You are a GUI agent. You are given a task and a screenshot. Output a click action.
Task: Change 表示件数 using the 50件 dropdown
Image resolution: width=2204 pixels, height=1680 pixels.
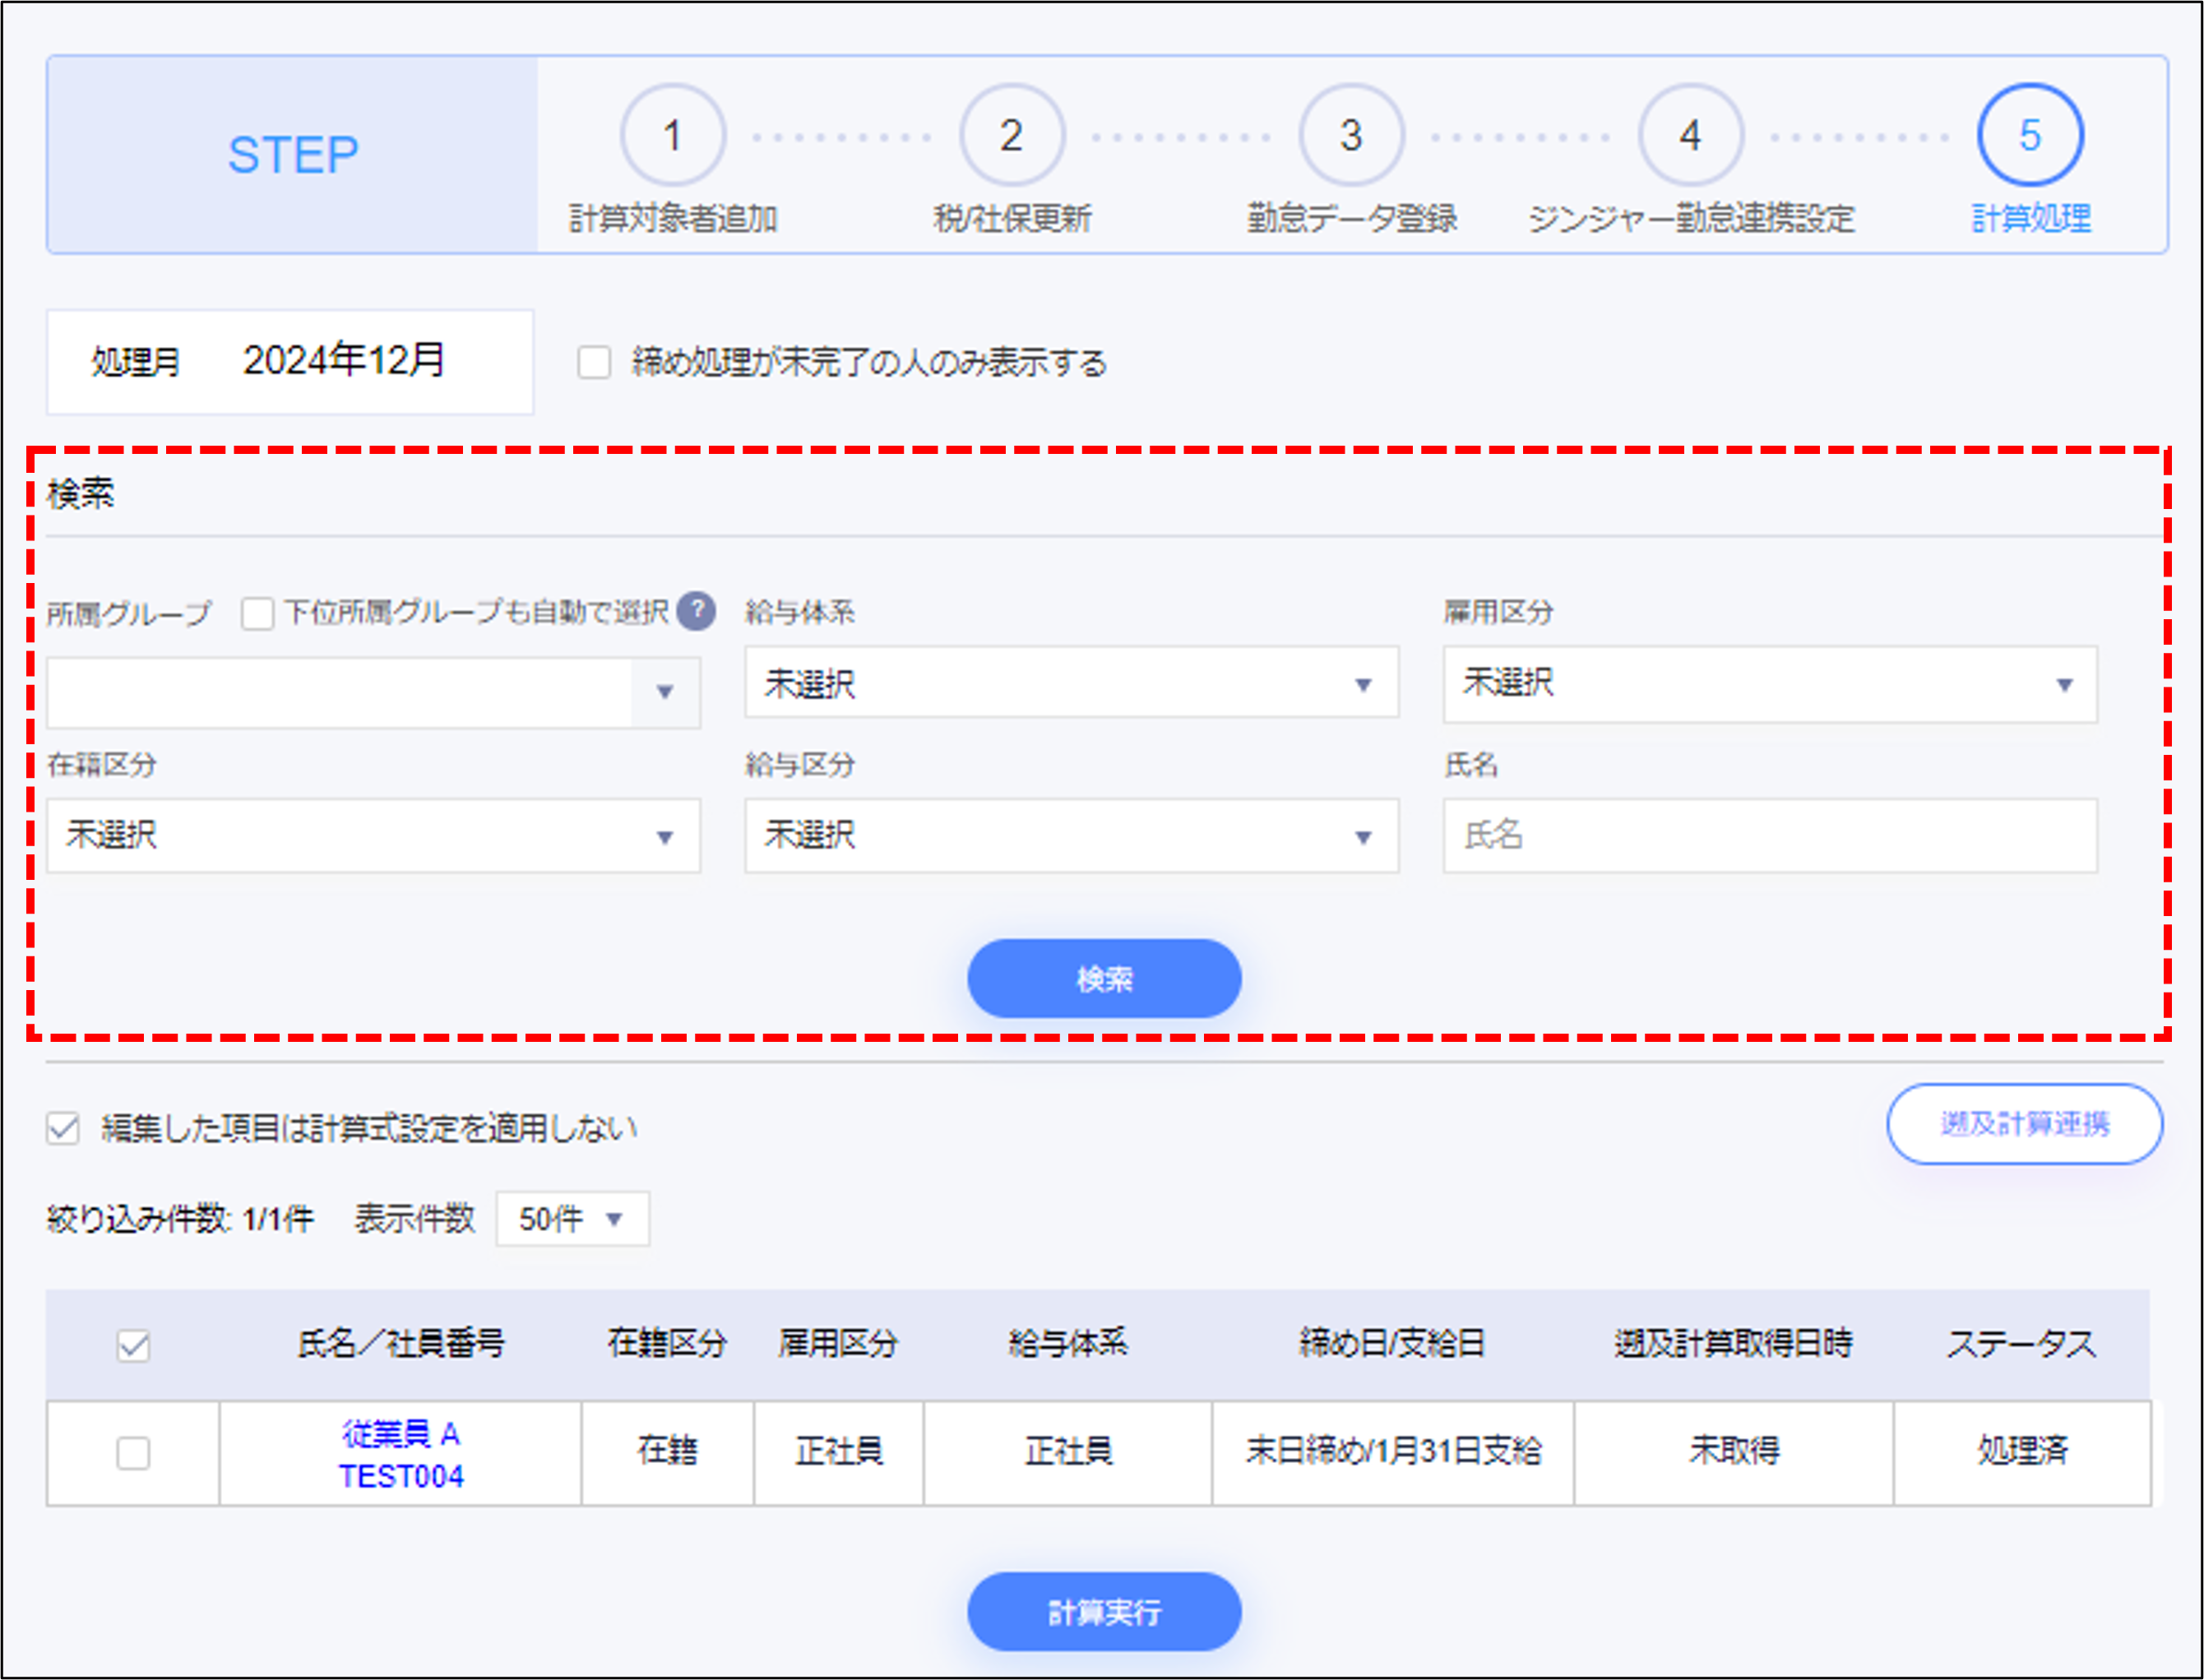point(571,1219)
